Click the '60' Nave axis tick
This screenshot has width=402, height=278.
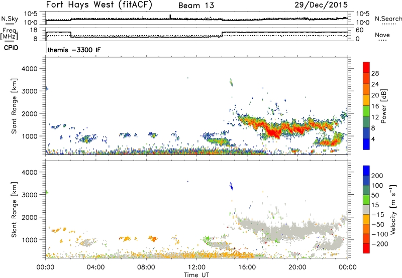[360, 30]
